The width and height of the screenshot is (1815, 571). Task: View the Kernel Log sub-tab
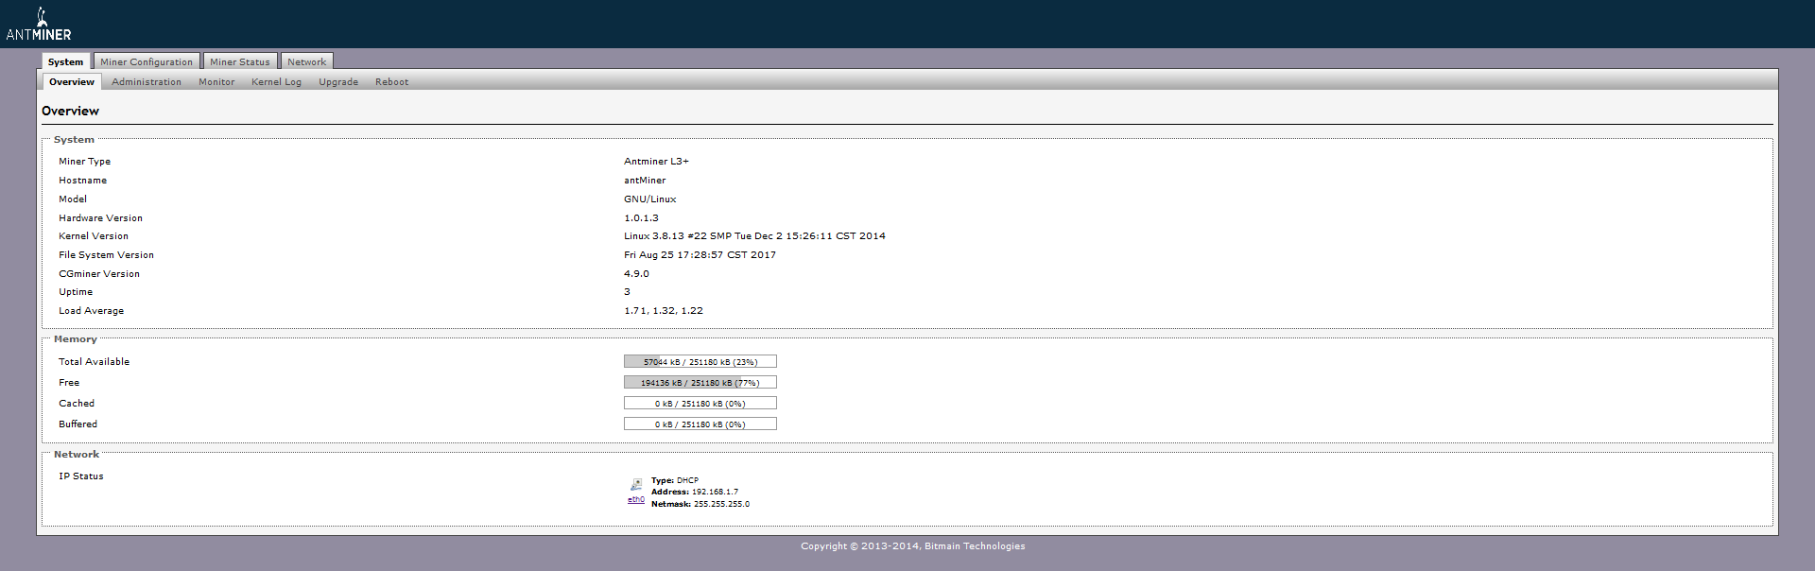[277, 82]
